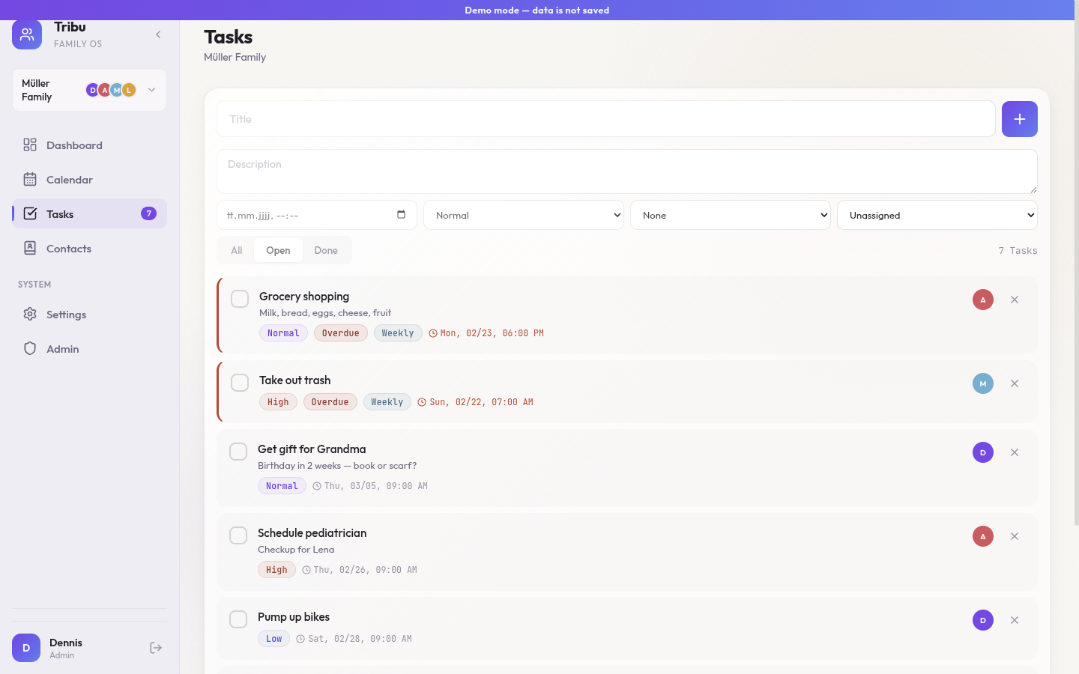
Task: Click assignee avatar M on Take out trash
Action: coord(983,383)
